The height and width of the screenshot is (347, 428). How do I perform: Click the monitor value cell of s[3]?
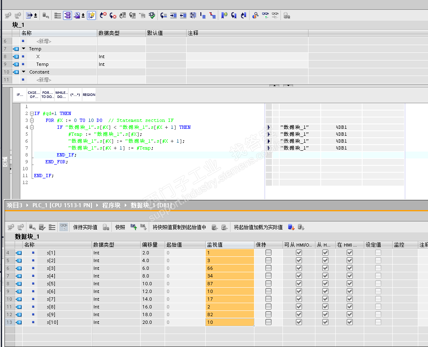click(230, 268)
